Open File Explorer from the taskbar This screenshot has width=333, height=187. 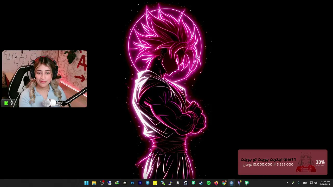94,183
